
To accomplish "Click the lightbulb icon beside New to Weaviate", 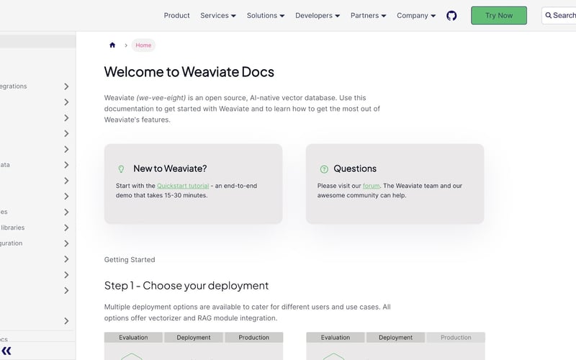I will coord(121,168).
